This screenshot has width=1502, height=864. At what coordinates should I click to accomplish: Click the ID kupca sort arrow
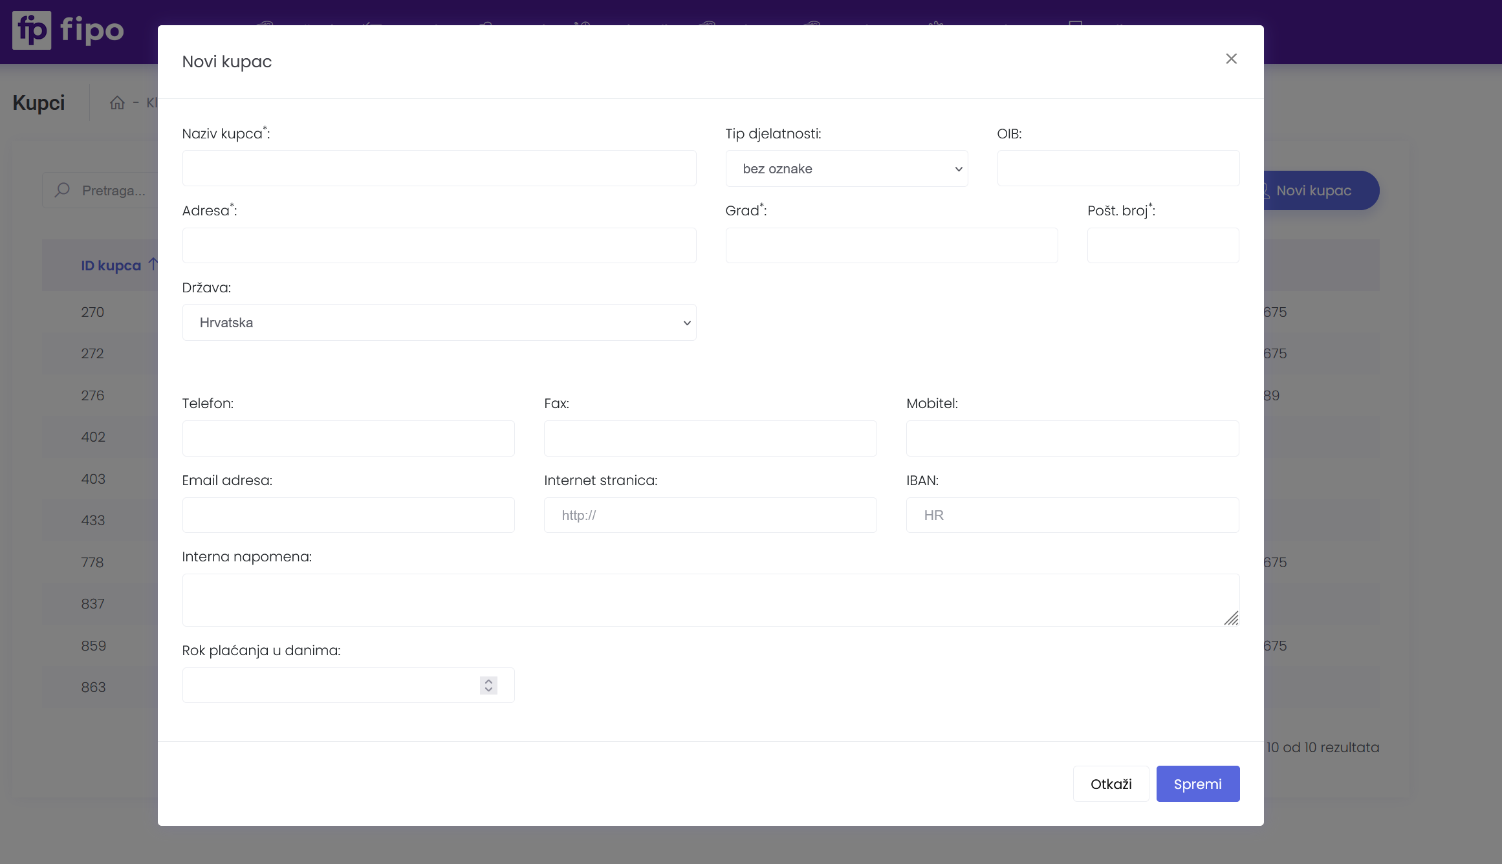(153, 264)
